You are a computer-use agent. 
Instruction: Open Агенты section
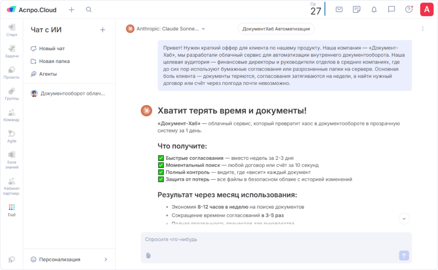point(44,74)
